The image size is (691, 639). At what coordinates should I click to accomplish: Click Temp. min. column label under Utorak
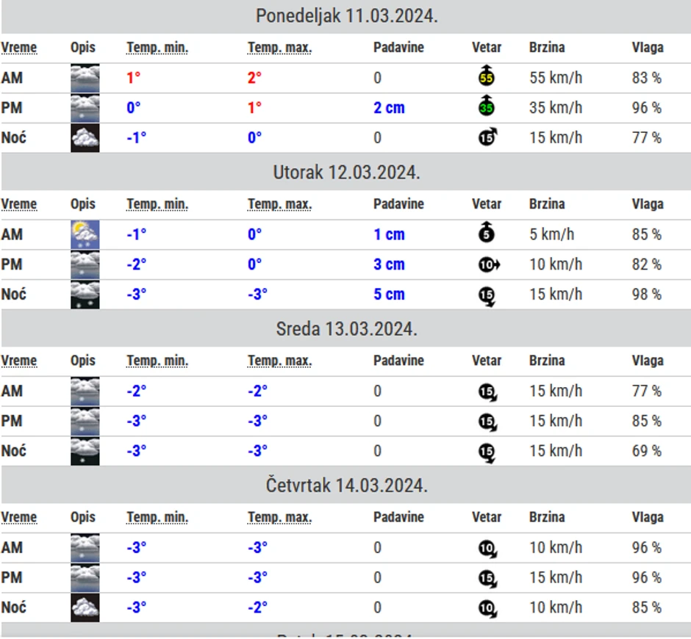tap(157, 204)
